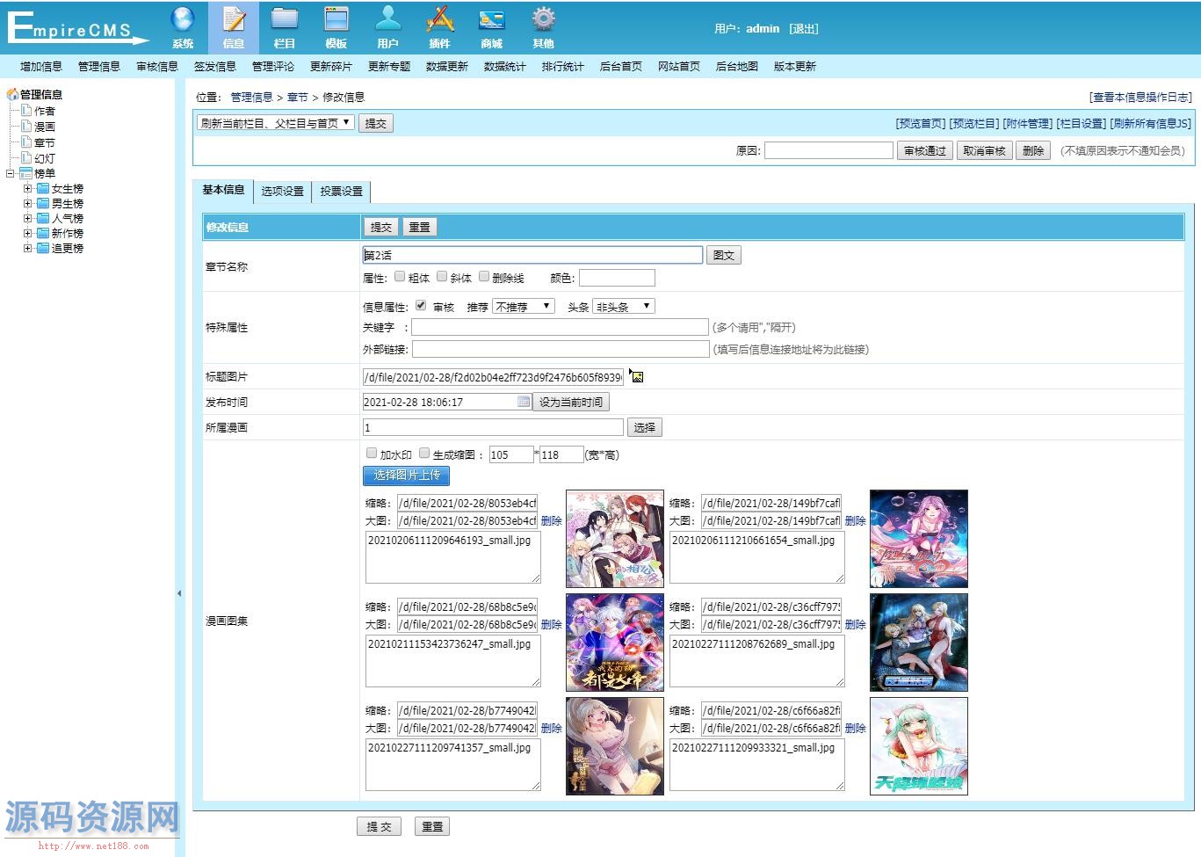1201x857 pixels.
Task: Click the 关键字 keywords field
Action: click(x=560, y=327)
